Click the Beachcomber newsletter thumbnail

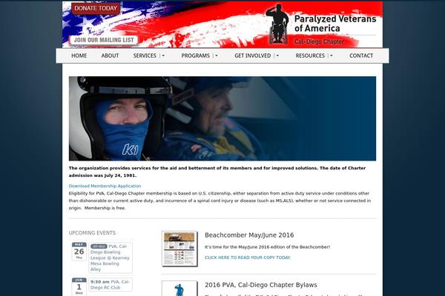click(x=179, y=249)
